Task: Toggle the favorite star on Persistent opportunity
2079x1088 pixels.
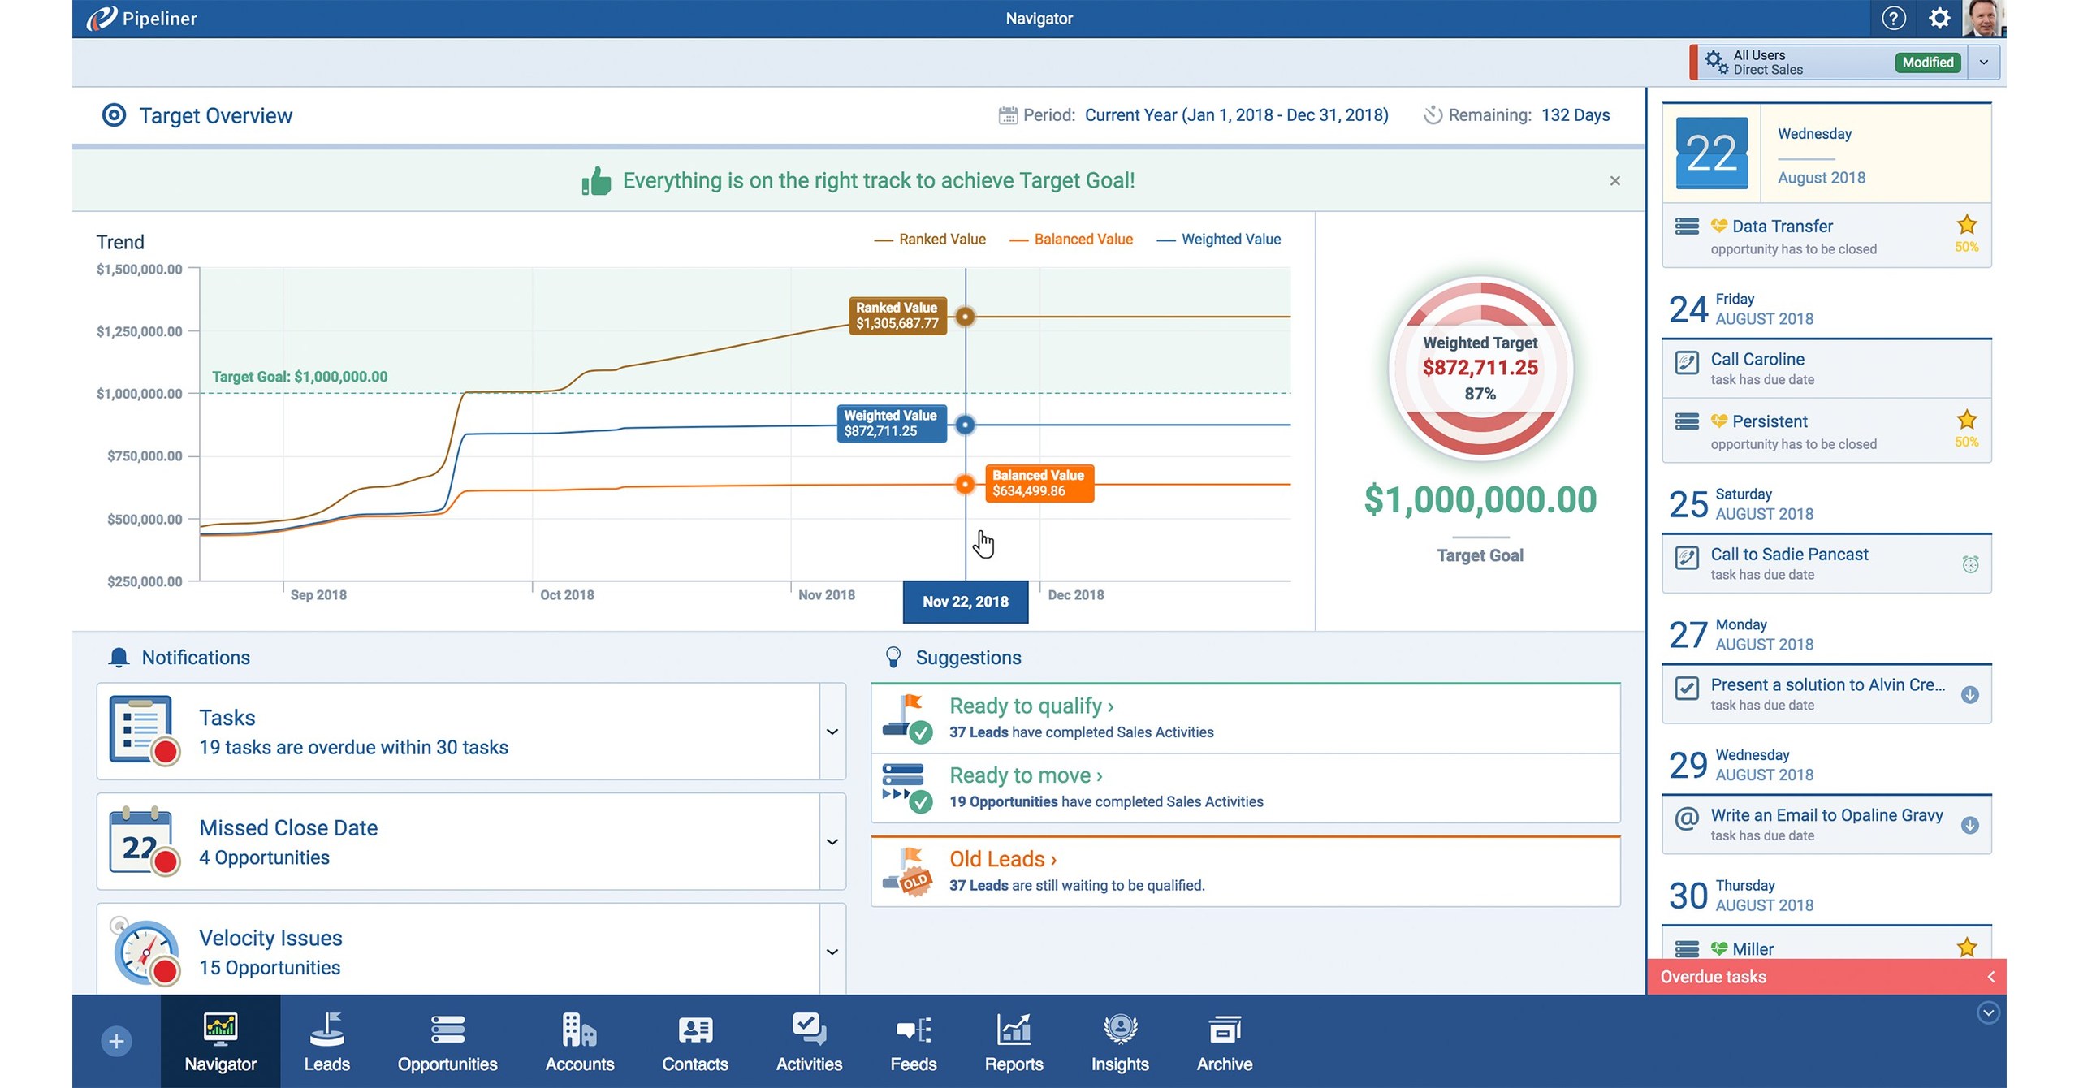Action: tap(1967, 420)
